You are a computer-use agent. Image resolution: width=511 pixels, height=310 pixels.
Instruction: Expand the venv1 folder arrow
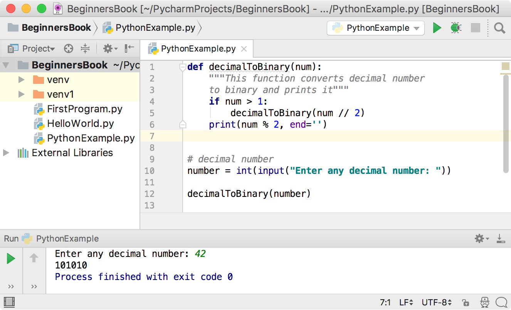click(x=22, y=95)
